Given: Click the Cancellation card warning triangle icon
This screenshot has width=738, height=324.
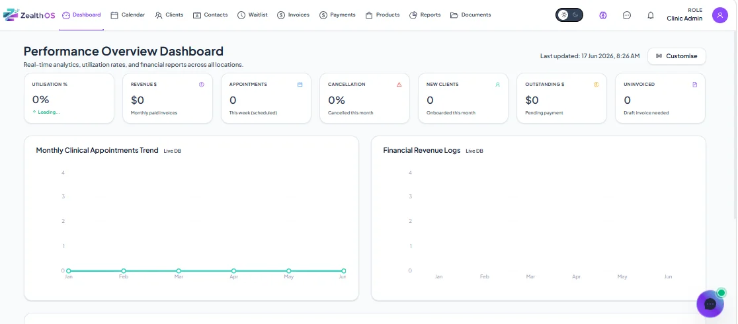Looking at the screenshot, I should point(399,84).
